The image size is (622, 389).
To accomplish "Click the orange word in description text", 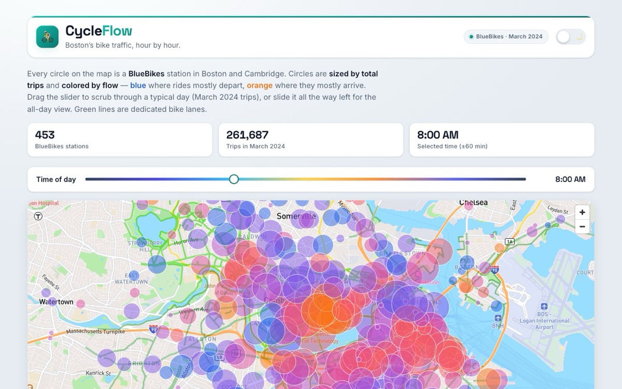I will point(260,85).
